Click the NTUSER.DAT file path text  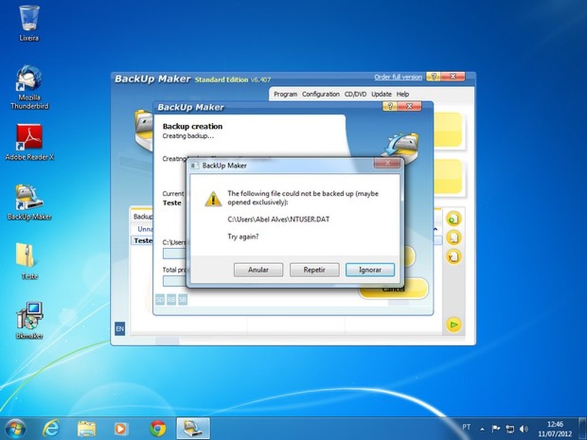point(279,219)
